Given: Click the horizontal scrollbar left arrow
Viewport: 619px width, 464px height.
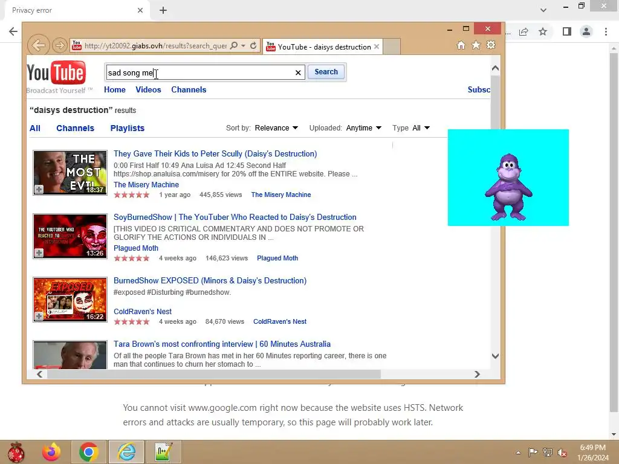Looking at the screenshot, I should pos(39,374).
